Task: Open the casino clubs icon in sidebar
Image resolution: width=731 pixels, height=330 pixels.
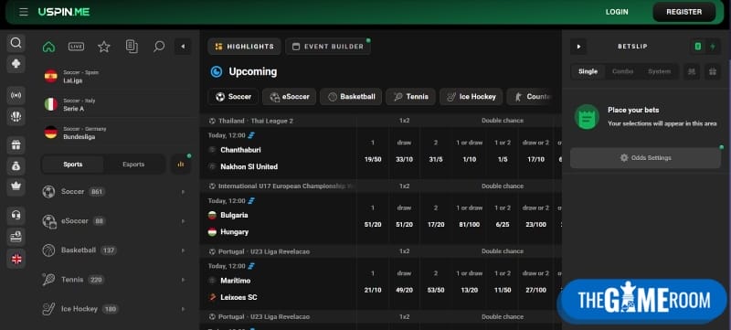Action: pos(16,63)
